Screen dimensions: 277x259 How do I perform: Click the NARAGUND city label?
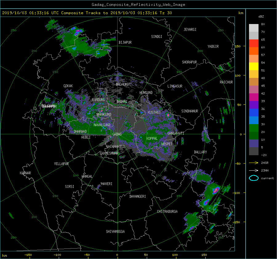[x=104, y=115]
